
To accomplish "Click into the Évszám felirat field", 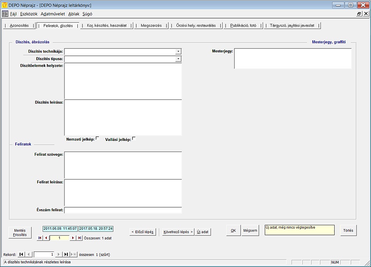I will 123,210.
